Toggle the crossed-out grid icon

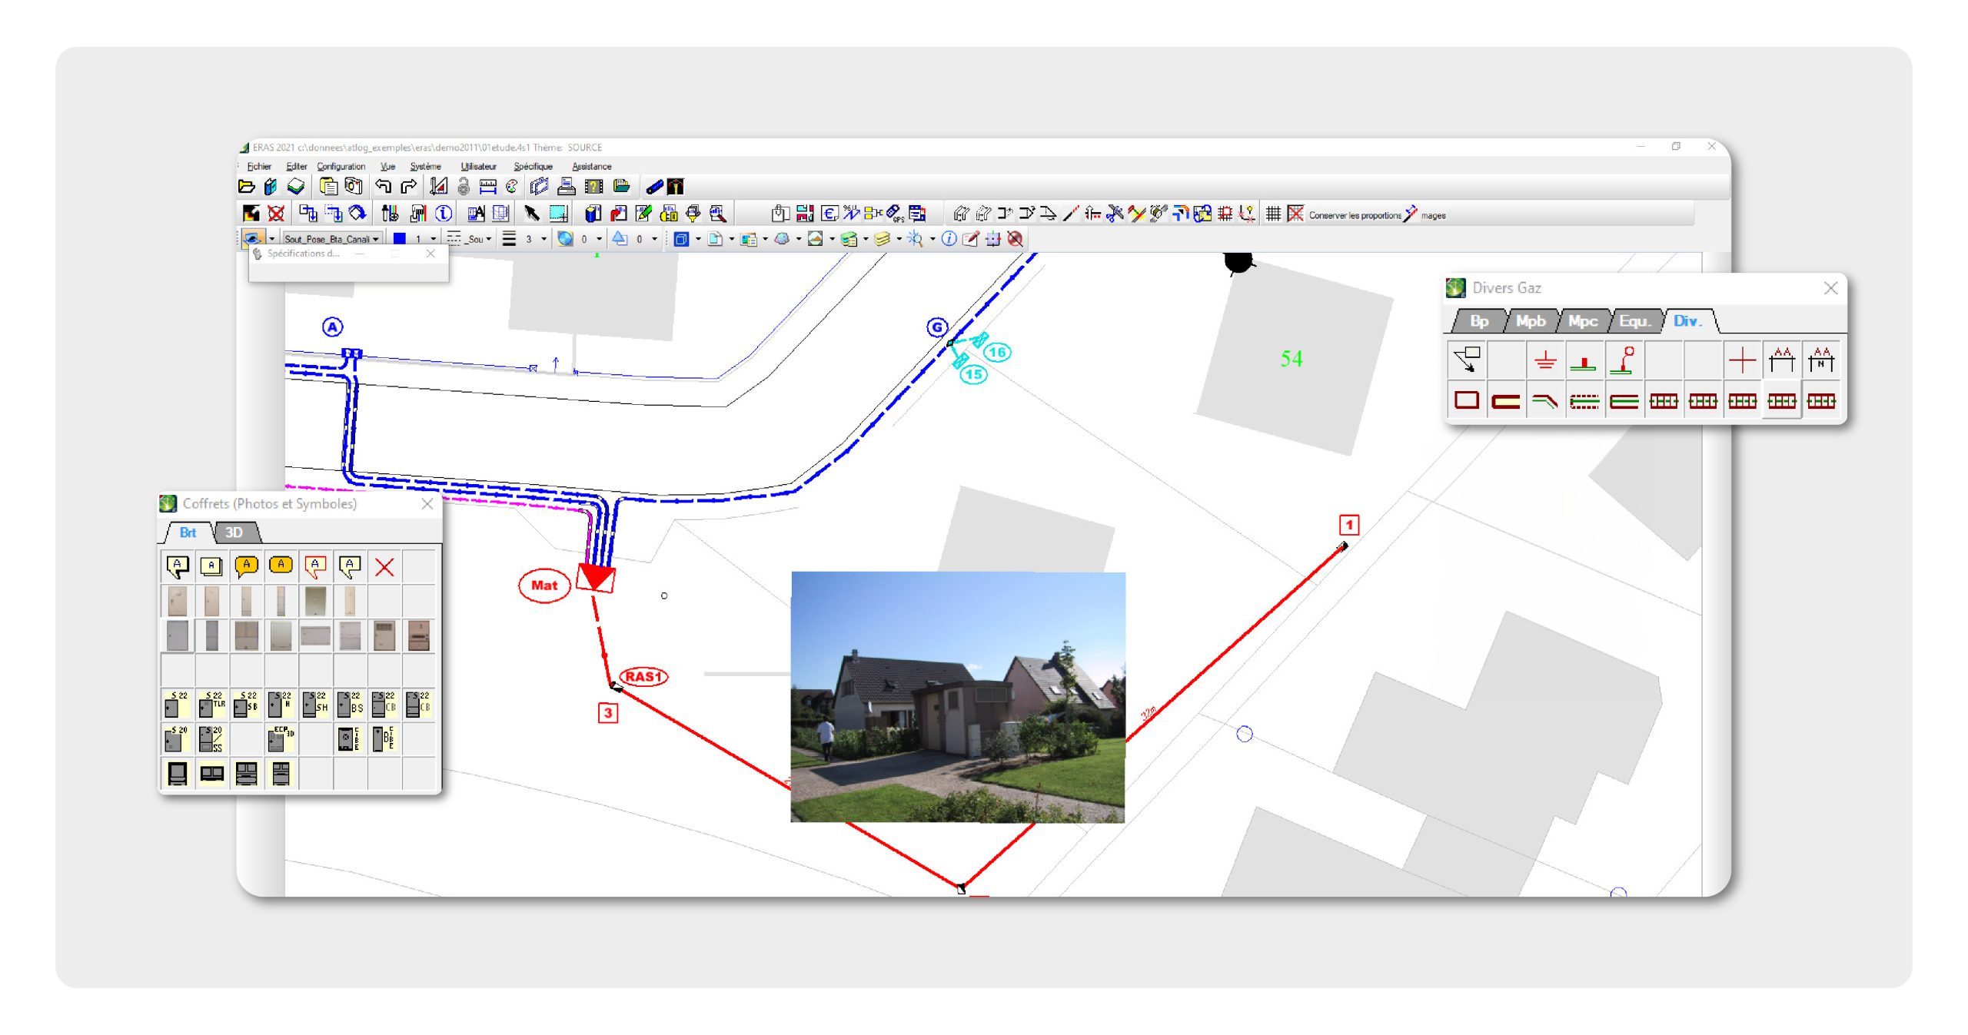tap(1295, 214)
